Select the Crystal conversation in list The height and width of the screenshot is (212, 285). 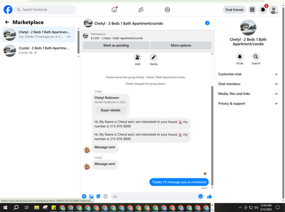coord(39,50)
